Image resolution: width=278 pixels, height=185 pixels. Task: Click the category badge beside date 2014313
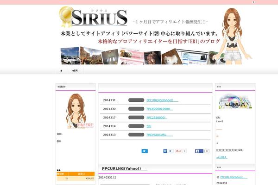(136, 135)
